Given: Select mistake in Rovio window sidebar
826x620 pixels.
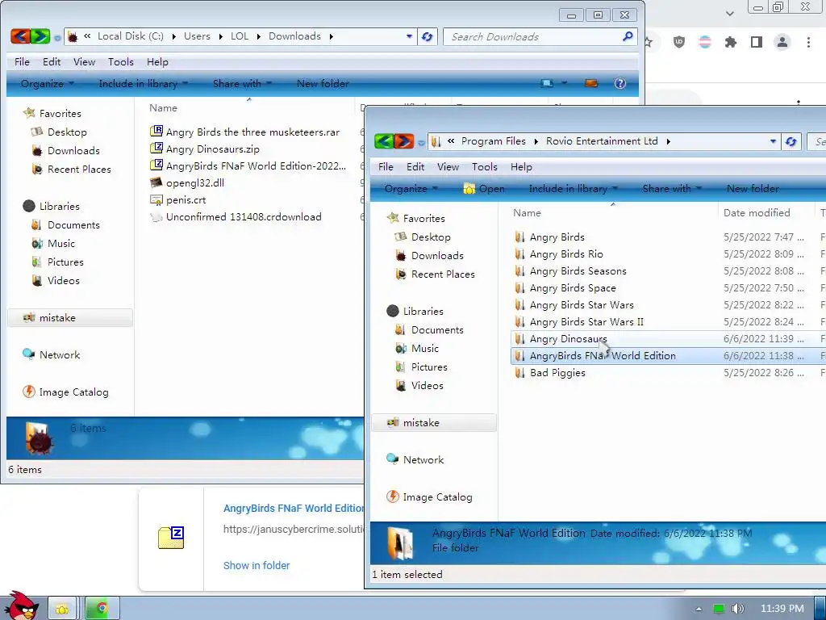Looking at the screenshot, I should 433,423.
